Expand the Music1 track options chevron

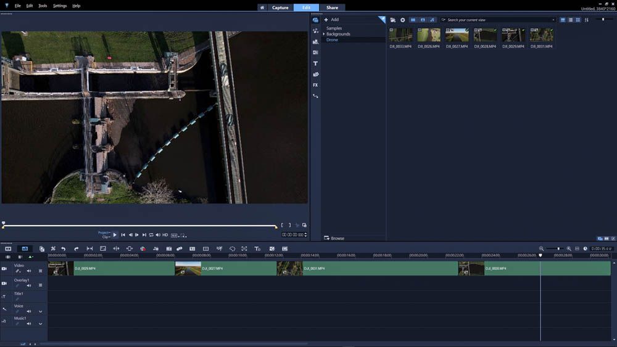click(41, 324)
